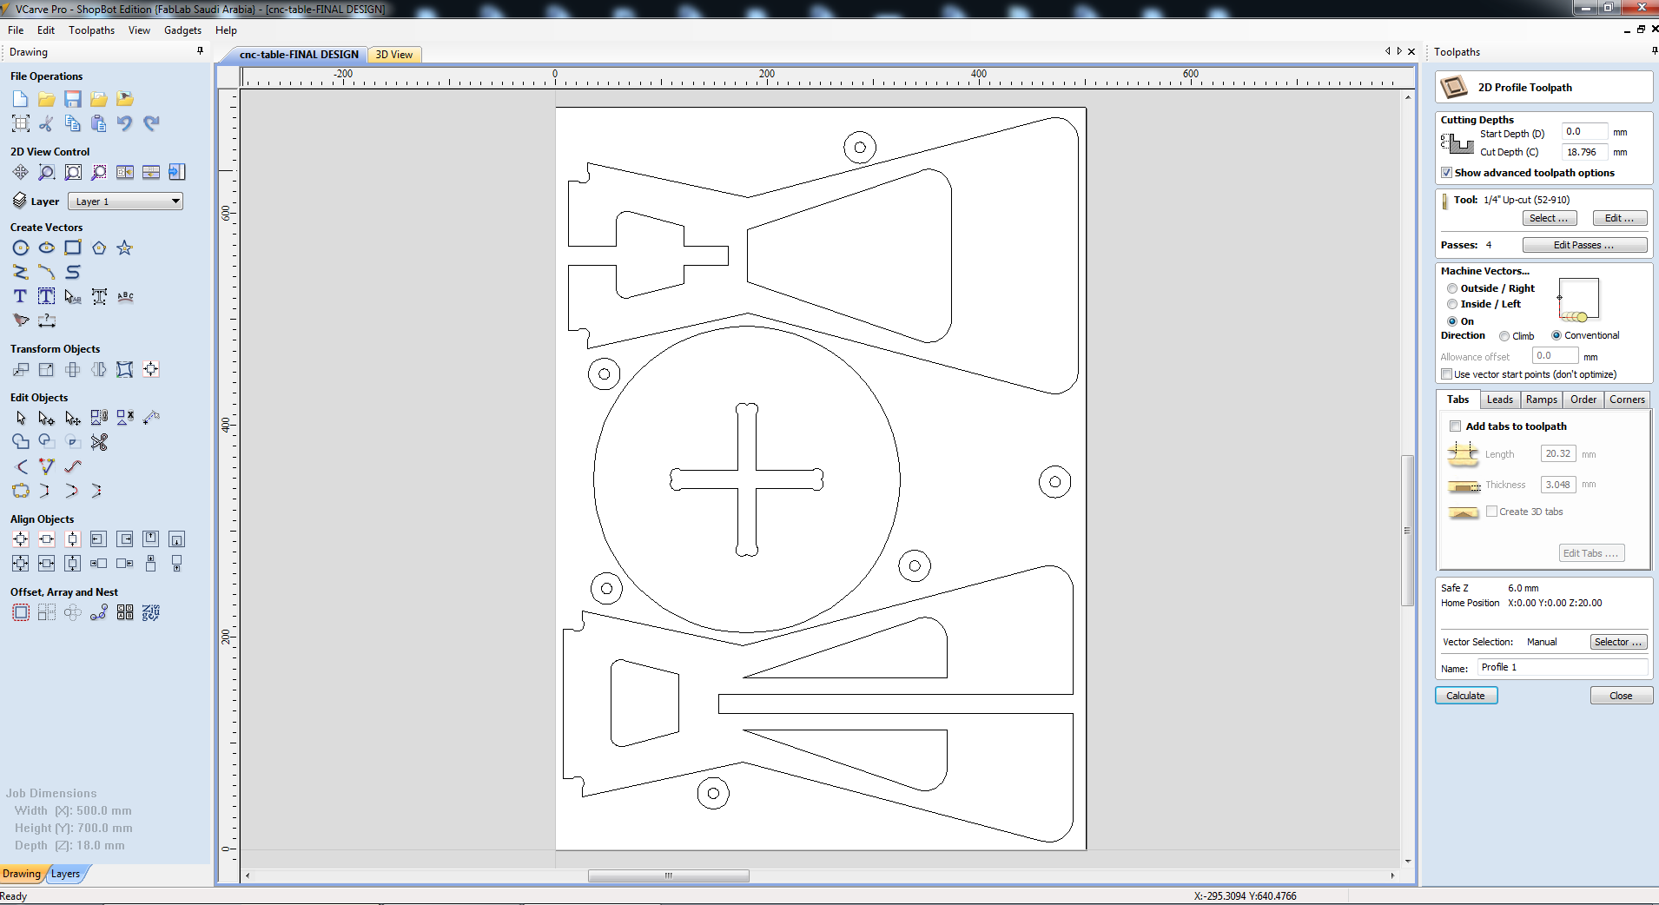Select the Draw Ellipse tool
The image size is (1659, 905).
coord(47,248)
